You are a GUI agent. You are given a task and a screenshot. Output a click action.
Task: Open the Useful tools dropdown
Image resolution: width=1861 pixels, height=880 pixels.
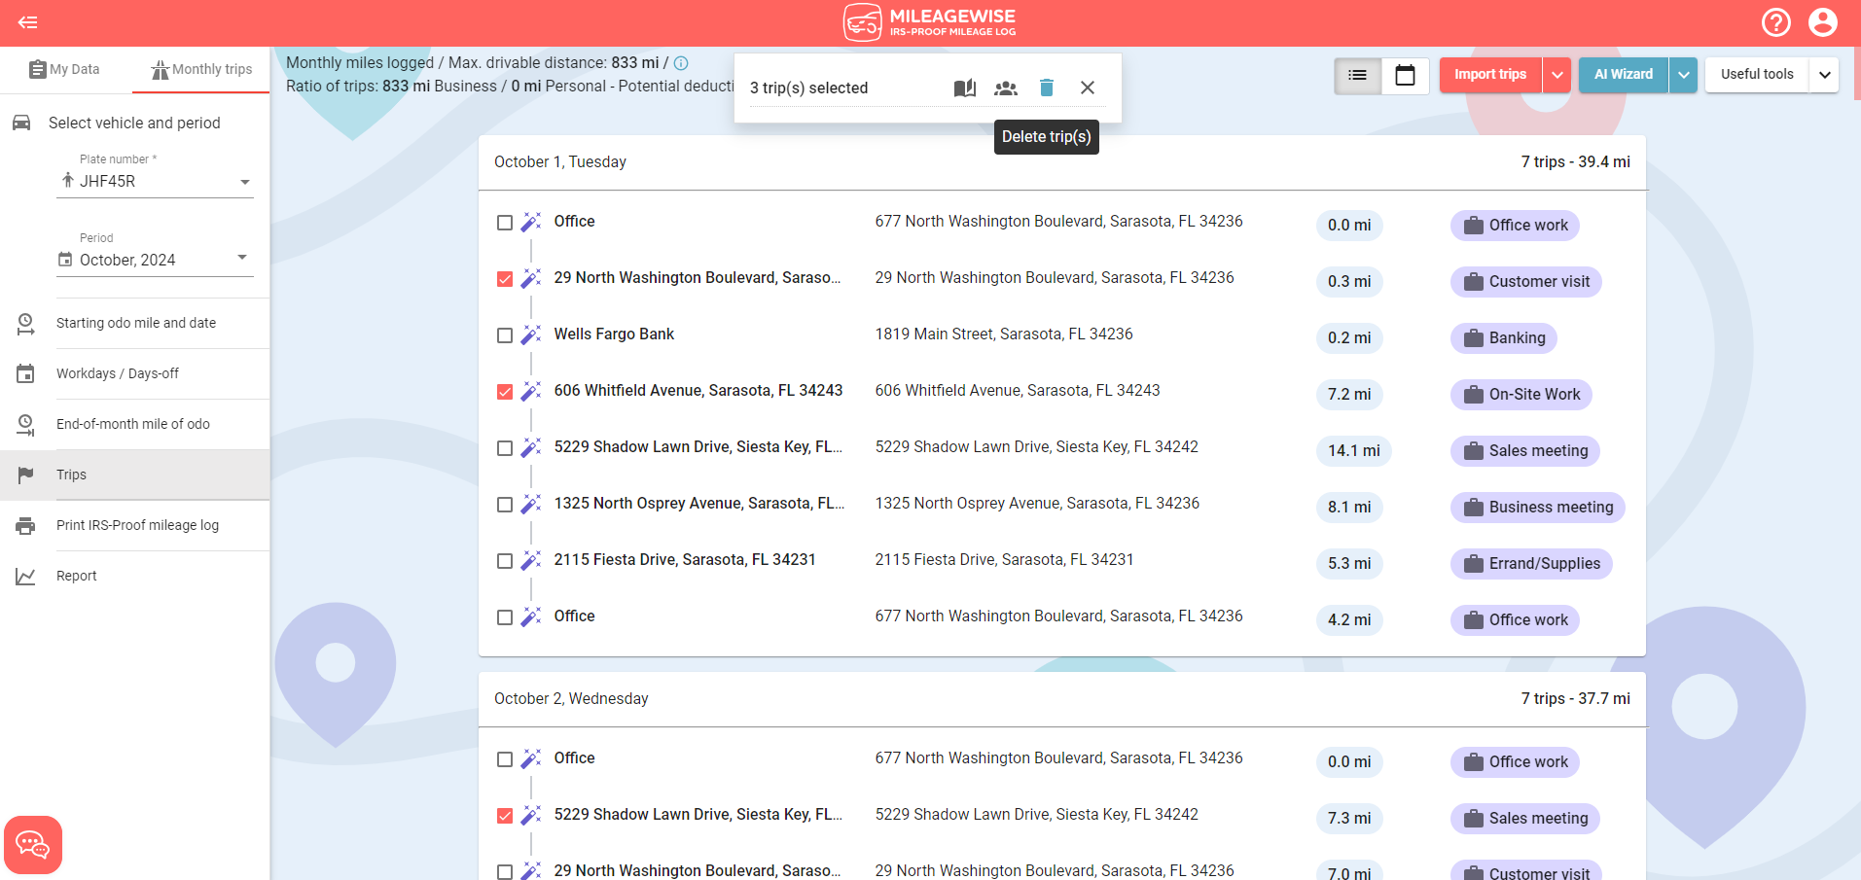tap(1757, 74)
